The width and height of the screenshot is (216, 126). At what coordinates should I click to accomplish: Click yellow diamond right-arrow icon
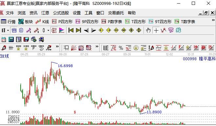coord(109,30)
